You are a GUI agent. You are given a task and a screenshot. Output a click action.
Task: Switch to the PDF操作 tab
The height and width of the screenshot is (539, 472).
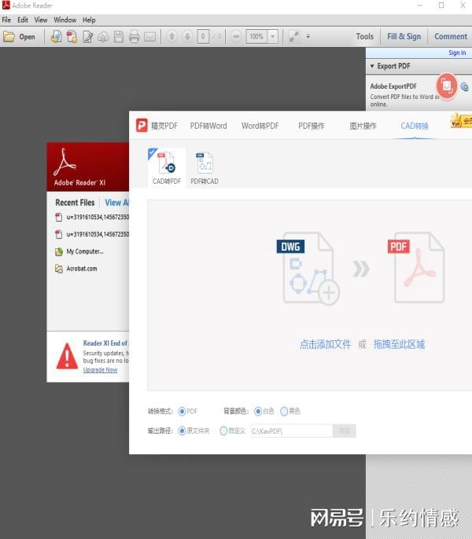[312, 126]
